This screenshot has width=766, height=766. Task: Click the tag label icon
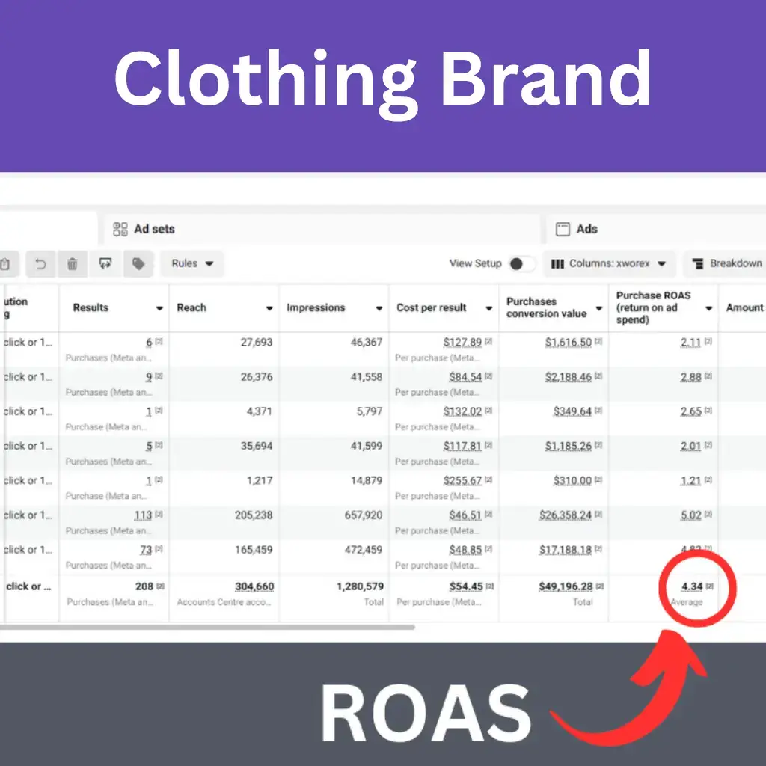pos(138,264)
